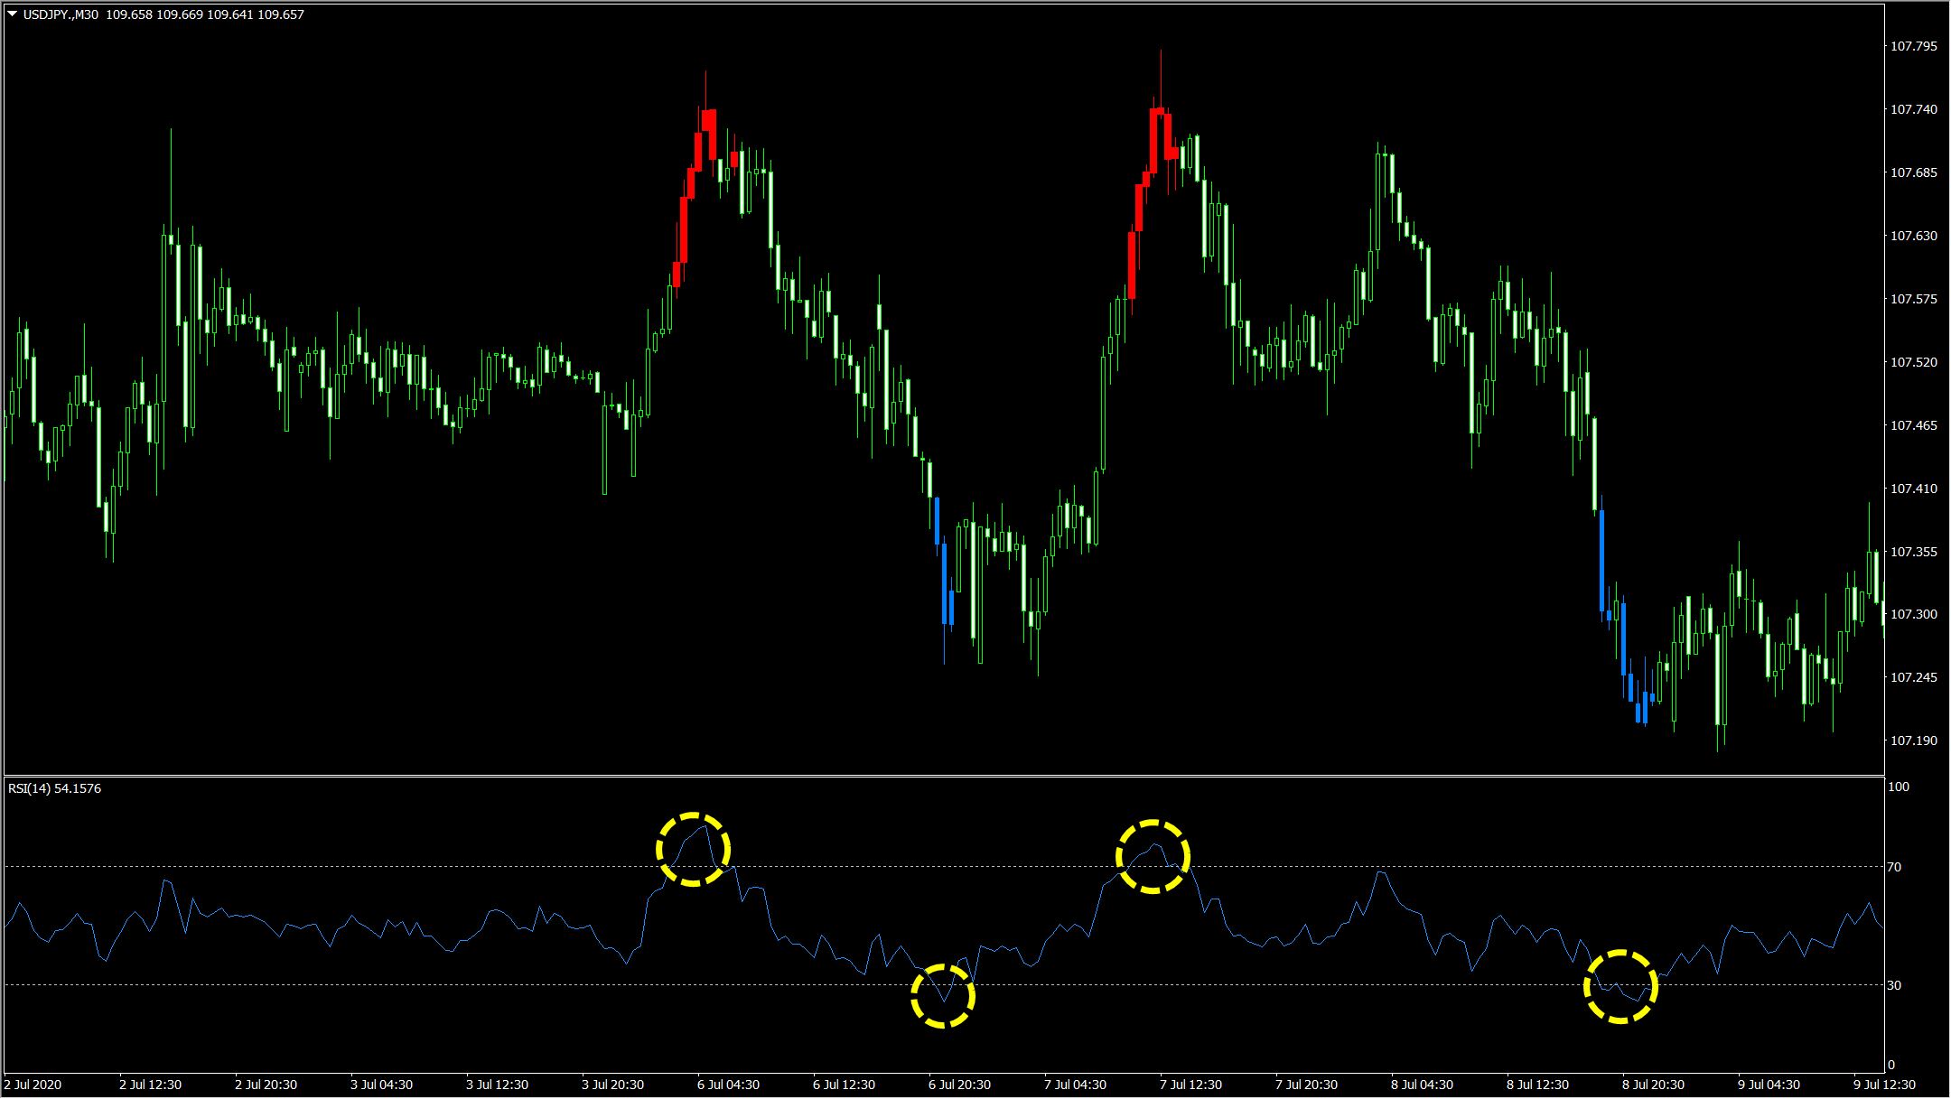The height and width of the screenshot is (1099, 1951).
Task: Select the time label 6 Jul 04:30
Action: 728,1085
